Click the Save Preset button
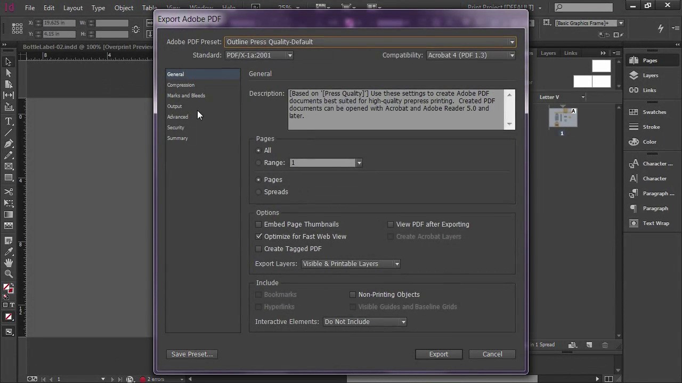Image resolution: width=682 pixels, height=383 pixels. [192, 354]
